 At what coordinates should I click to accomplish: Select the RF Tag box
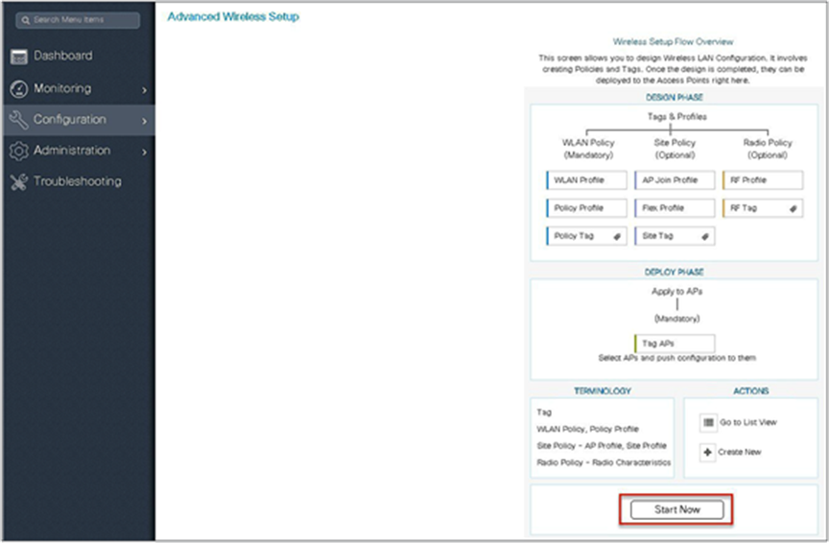point(763,208)
